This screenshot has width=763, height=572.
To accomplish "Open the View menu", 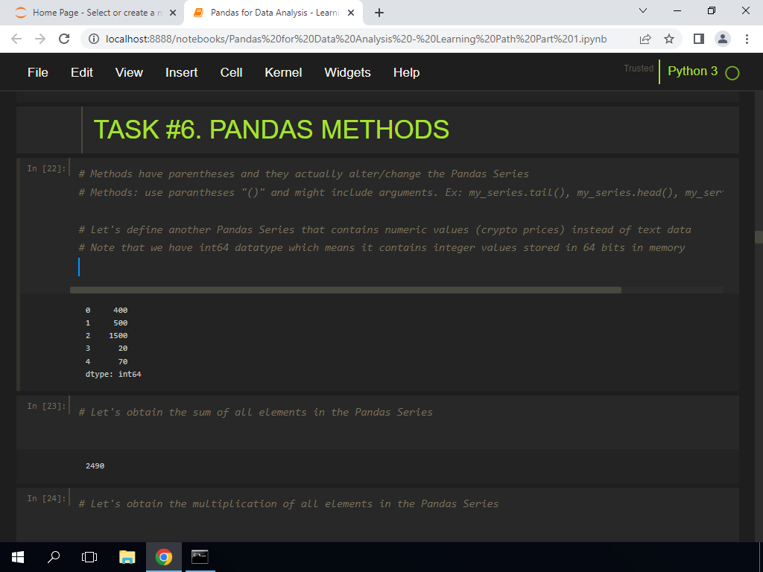I will (129, 72).
